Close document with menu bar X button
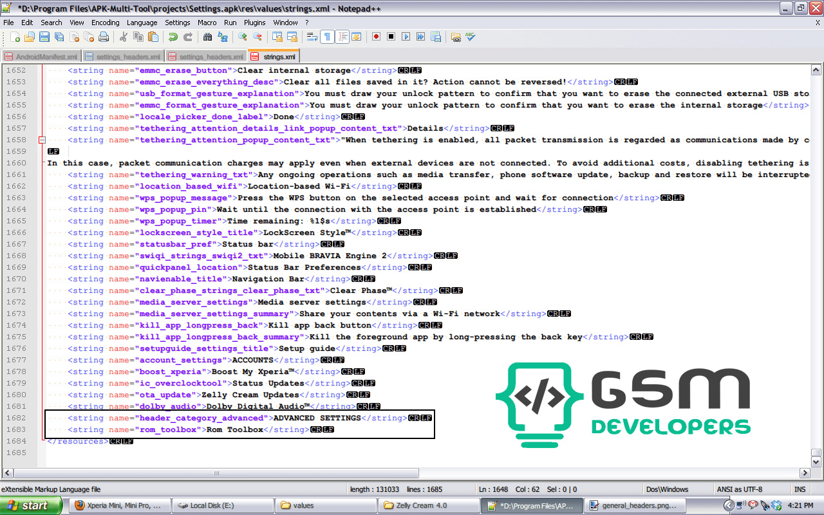 [x=818, y=23]
